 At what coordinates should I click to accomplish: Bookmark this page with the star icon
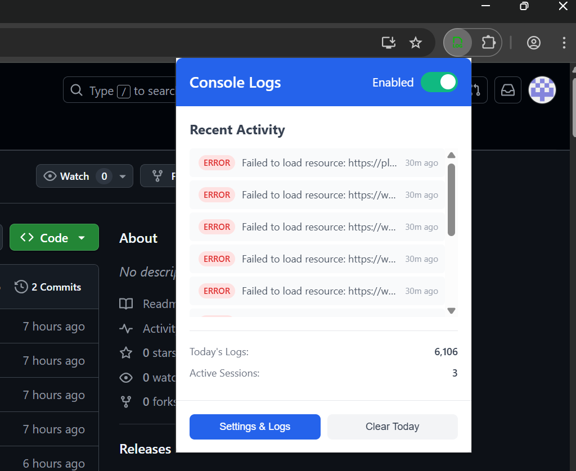click(416, 43)
